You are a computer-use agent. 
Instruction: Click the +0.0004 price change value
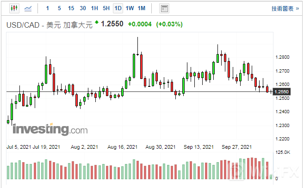[x=140, y=24]
